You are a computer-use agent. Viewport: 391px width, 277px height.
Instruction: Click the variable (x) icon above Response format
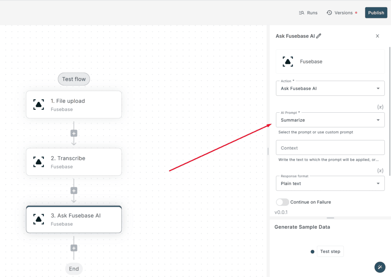pos(380,171)
